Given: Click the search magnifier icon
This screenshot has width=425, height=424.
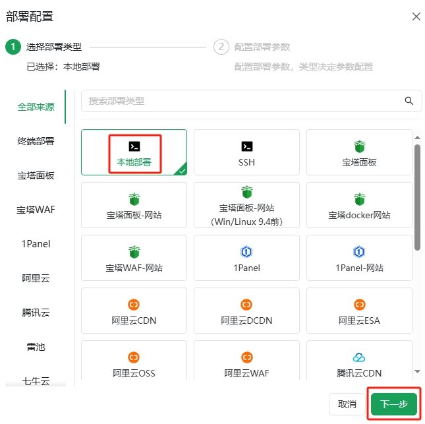Looking at the screenshot, I should 409,101.
